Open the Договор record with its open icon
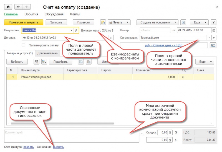This screenshot has width=222, height=152. [111, 38]
